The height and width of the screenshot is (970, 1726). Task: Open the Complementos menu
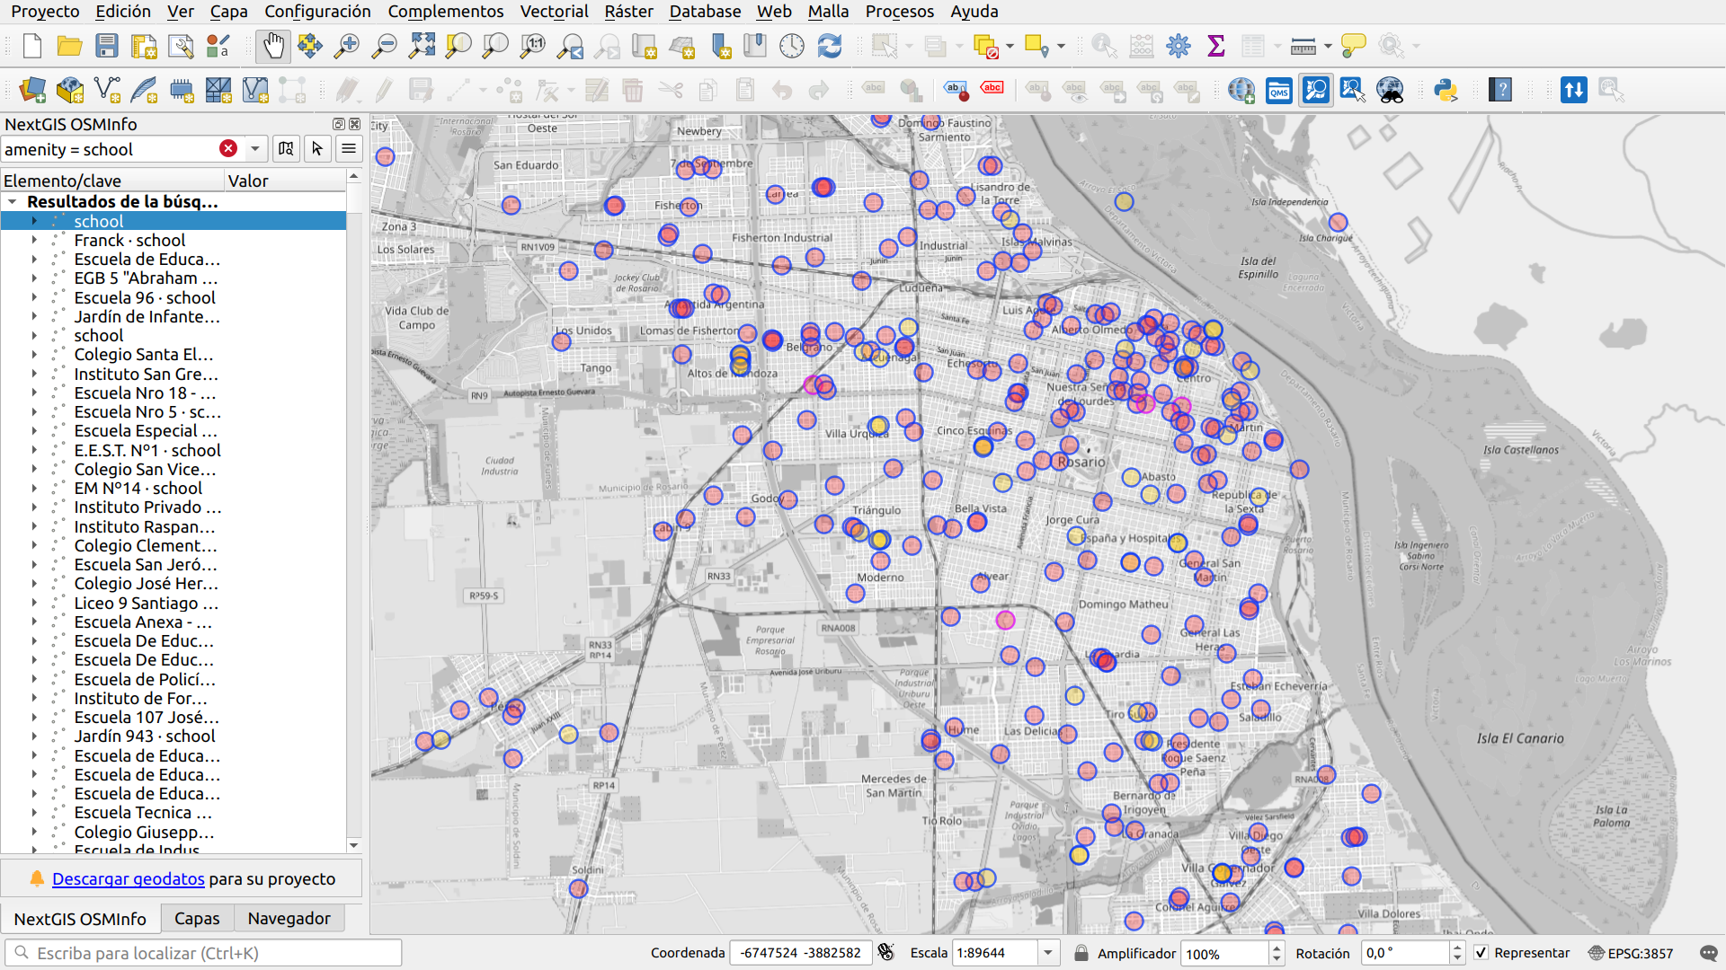click(x=446, y=12)
